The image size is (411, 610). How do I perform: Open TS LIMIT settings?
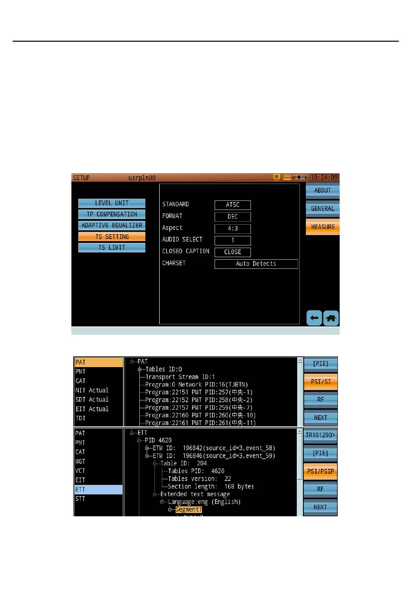112,248
